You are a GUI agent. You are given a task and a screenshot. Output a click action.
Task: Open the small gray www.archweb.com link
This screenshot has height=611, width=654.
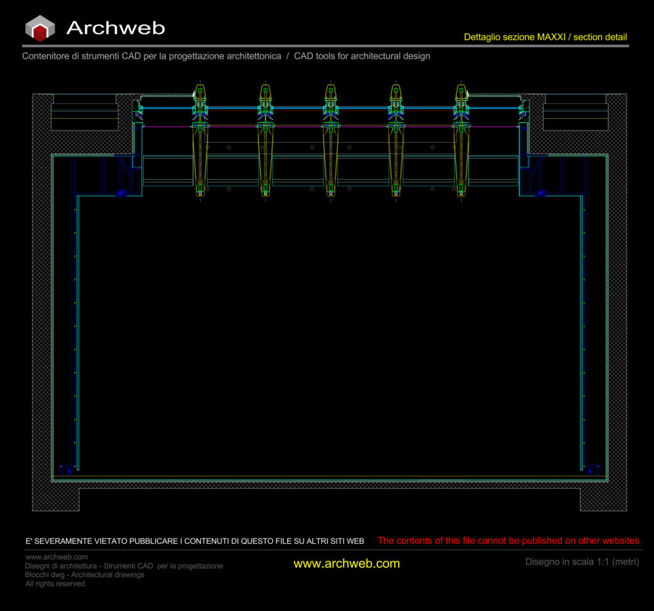point(56,557)
